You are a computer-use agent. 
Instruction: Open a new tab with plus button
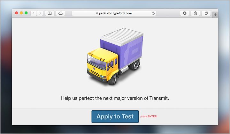[215, 15]
